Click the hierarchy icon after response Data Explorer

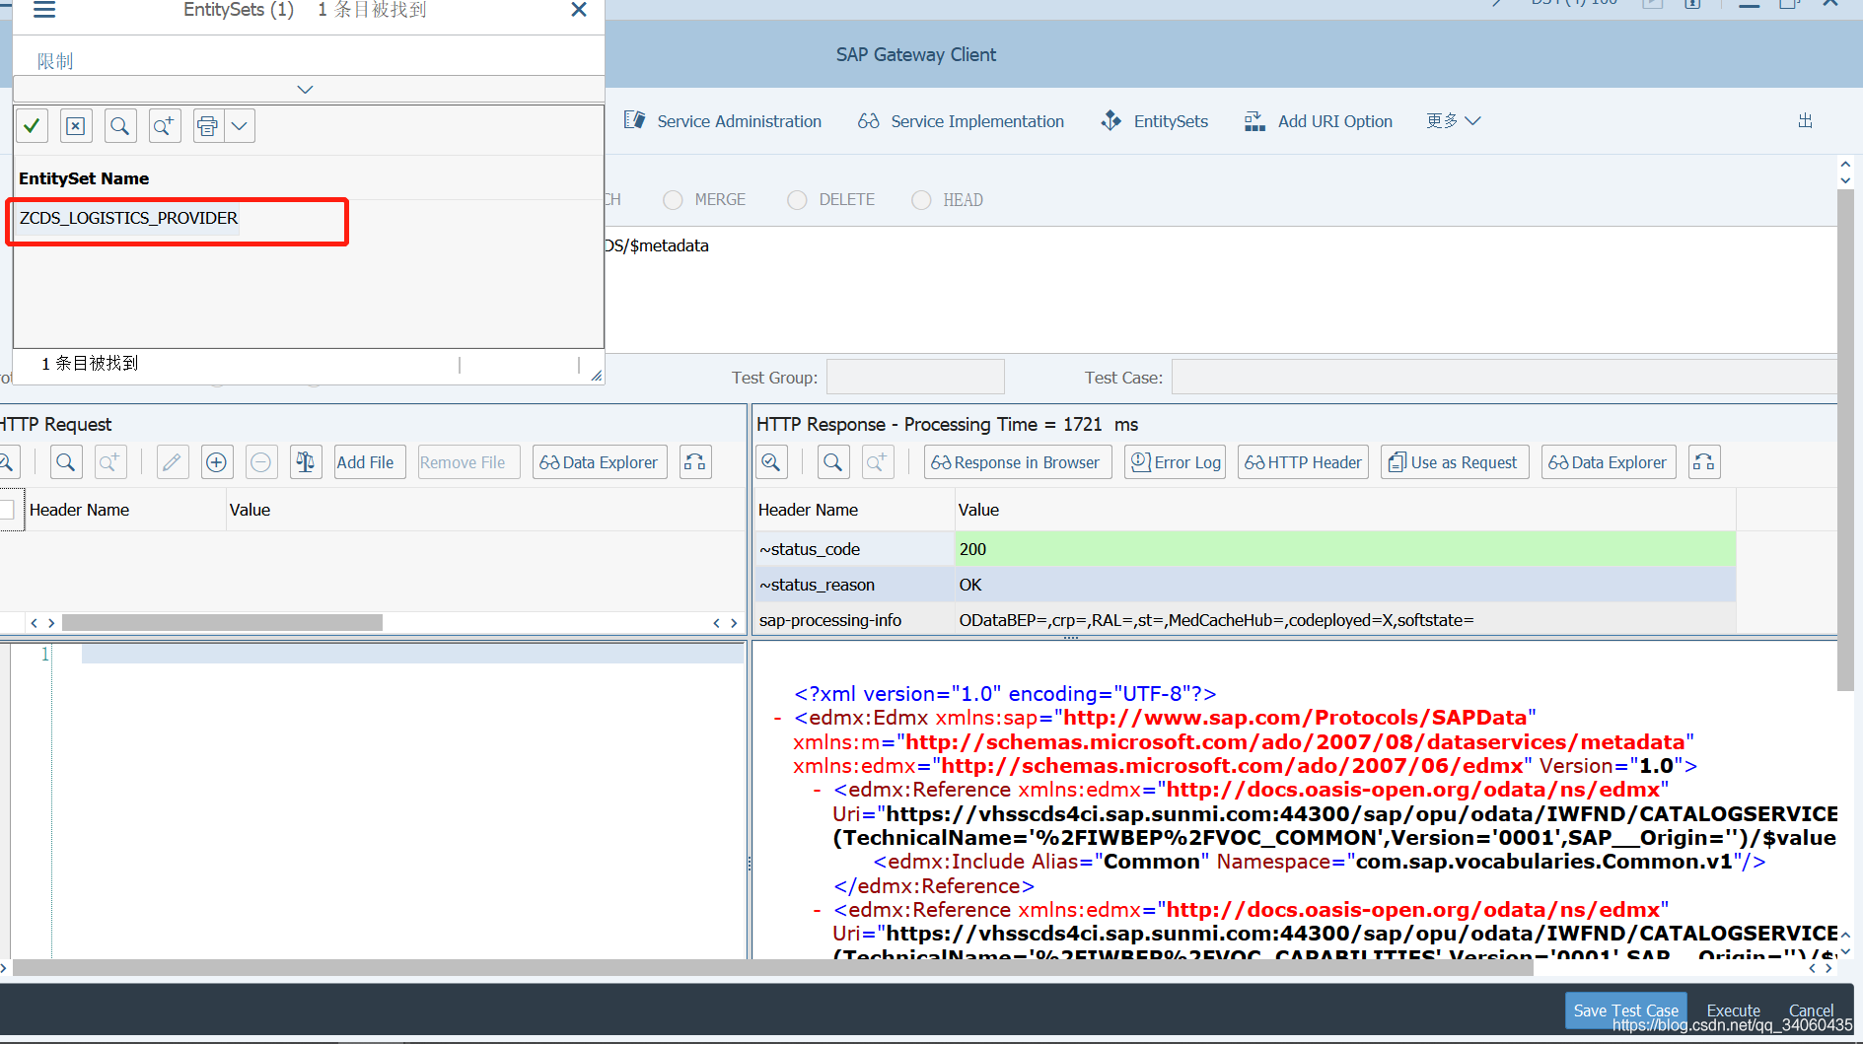(x=1704, y=462)
